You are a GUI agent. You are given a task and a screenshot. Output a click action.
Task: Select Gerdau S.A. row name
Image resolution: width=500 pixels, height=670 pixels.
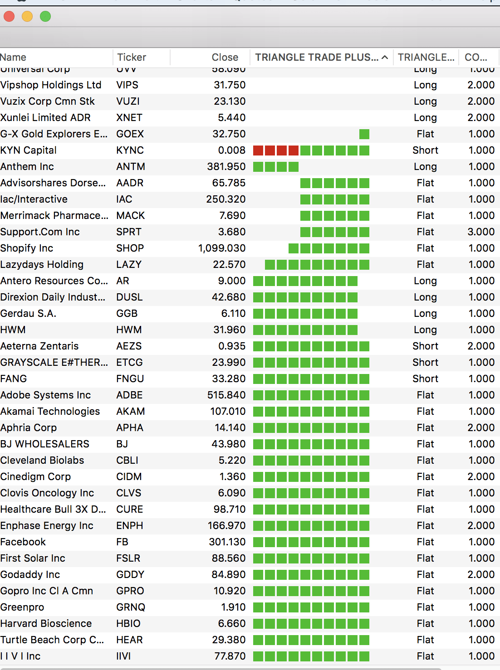28,314
